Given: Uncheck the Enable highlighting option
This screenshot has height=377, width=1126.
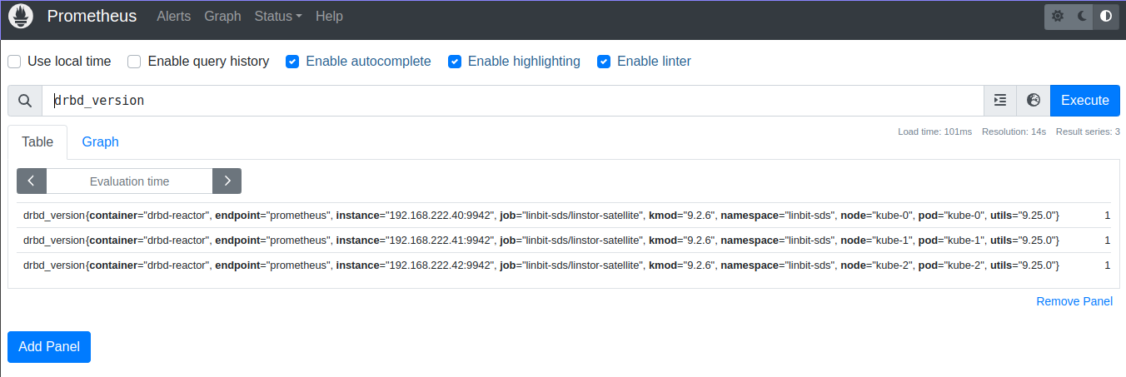Looking at the screenshot, I should tap(455, 62).
